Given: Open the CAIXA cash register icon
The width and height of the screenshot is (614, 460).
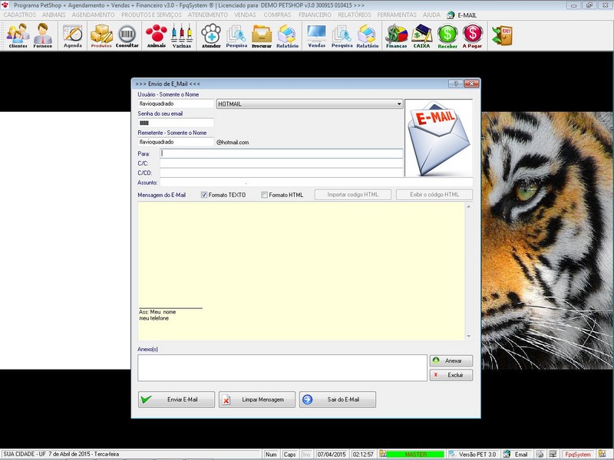Looking at the screenshot, I should click(x=421, y=35).
